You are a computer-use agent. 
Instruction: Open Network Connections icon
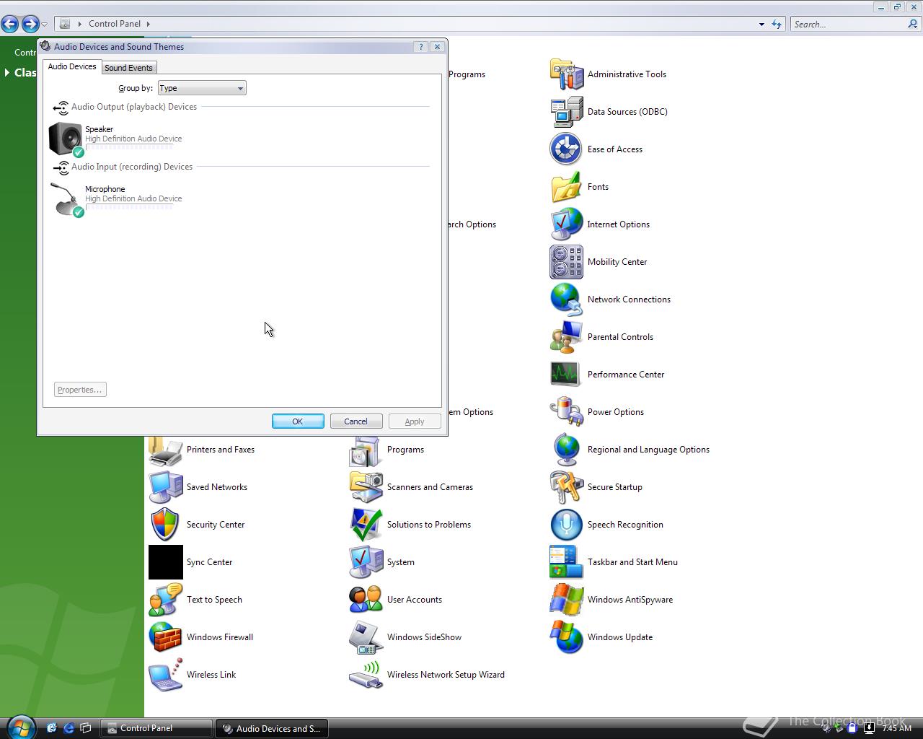pos(566,299)
